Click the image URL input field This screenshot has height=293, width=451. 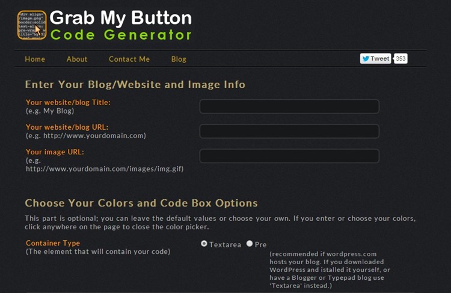click(289, 156)
